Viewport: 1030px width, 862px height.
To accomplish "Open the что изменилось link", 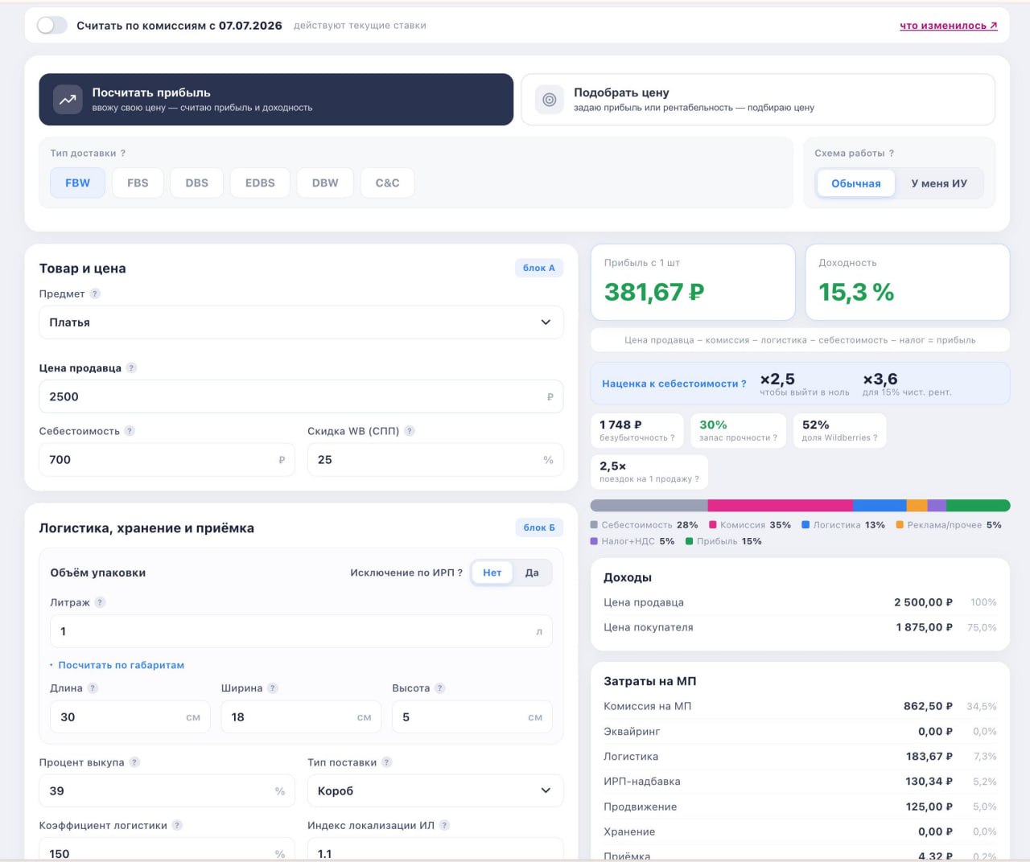I will [x=949, y=26].
